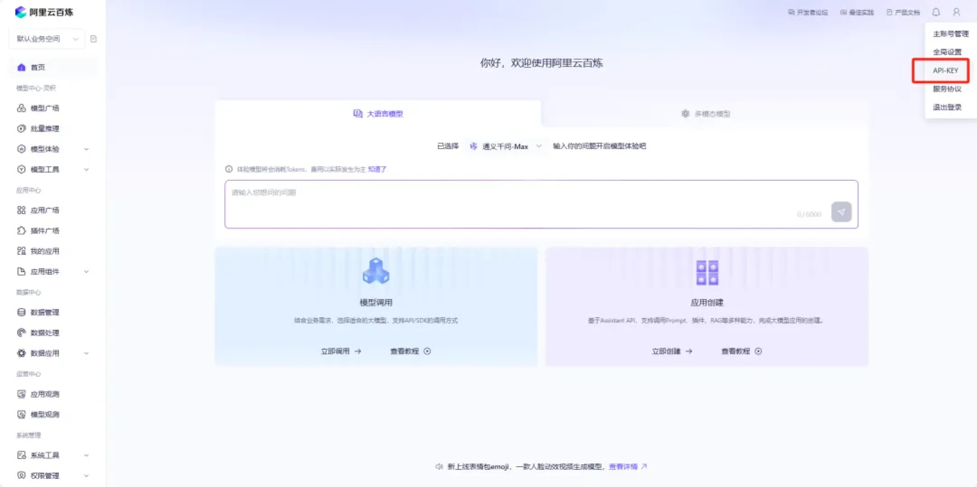Click the 应用组件 sidebar icon
Viewport: 977px width, 487px height.
pos(21,271)
